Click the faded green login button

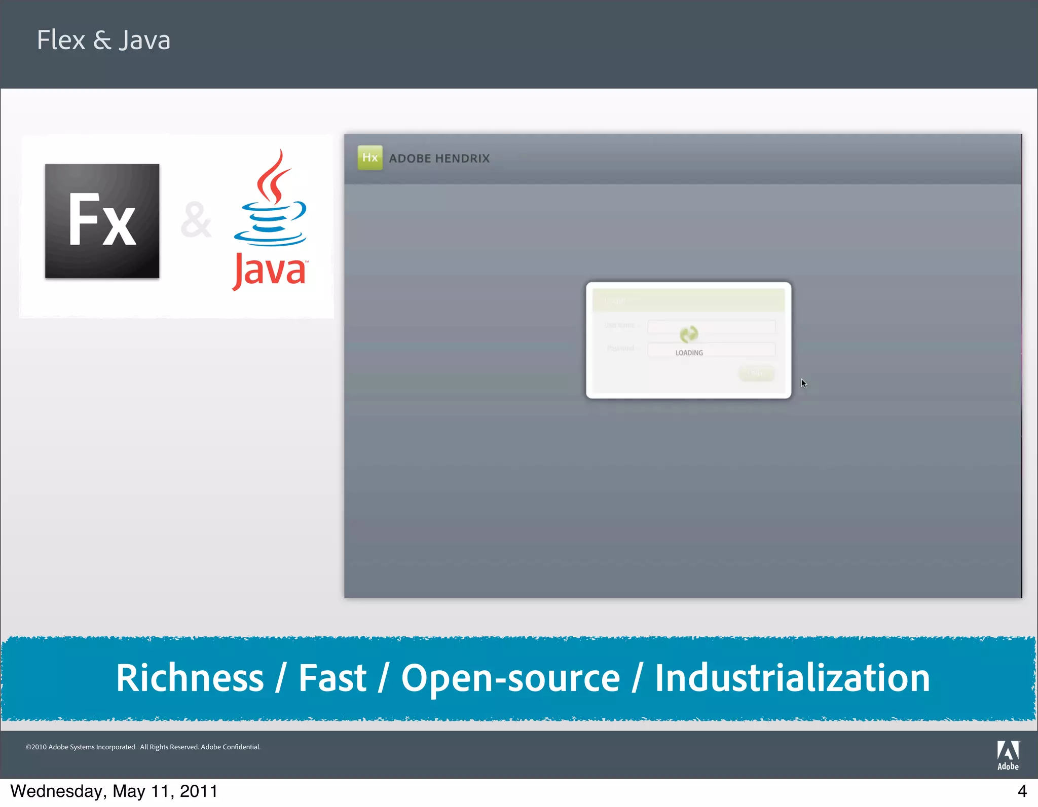756,373
